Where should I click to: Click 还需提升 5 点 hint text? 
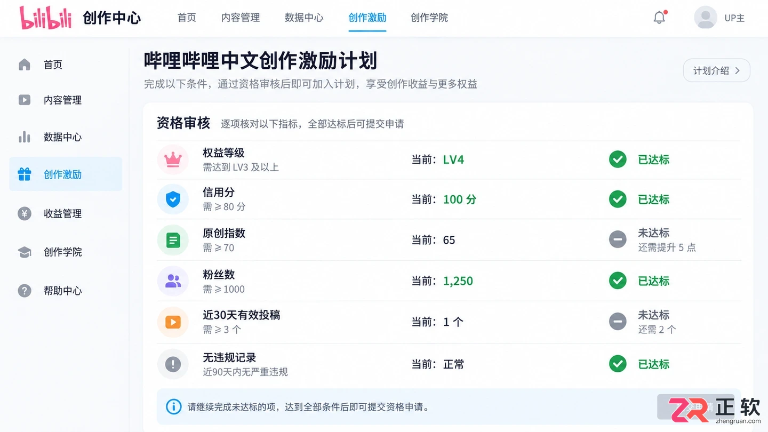(667, 247)
